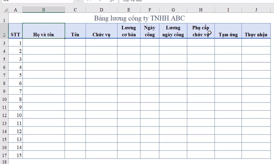This screenshot has width=274, height=164.
Task: Select row 9 header
Action: pos(4,91)
